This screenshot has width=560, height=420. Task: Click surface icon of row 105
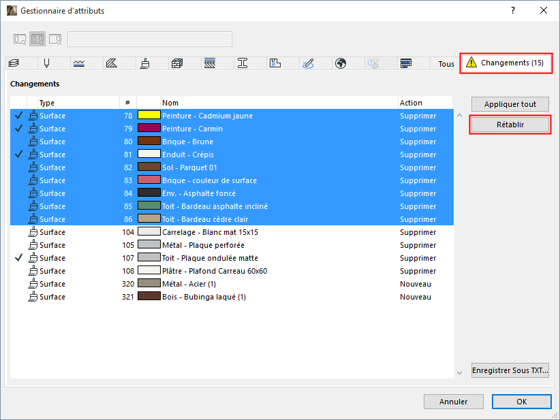click(x=33, y=245)
